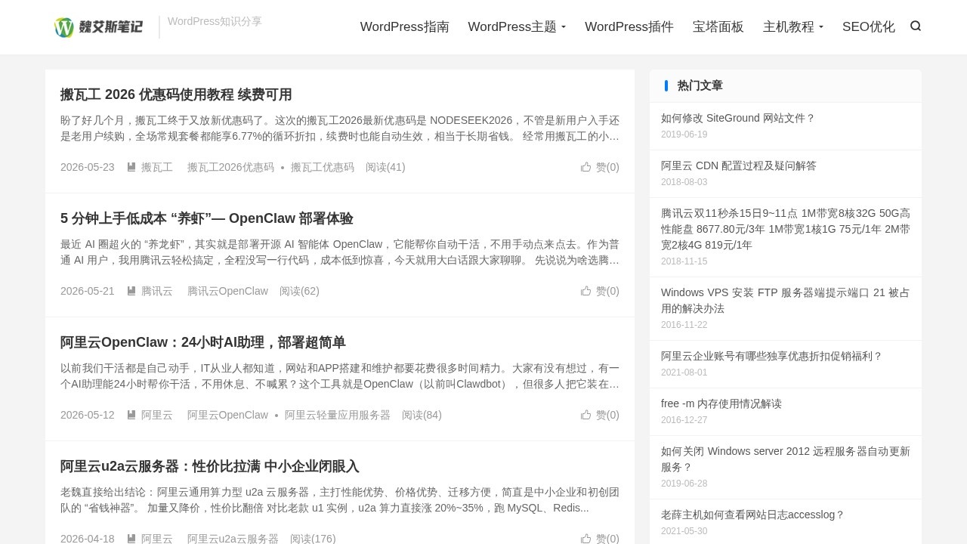Open post 5 分钟上手低成本养虾 OpenClaw
The image size is (967, 544).
pyautogui.click(x=207, y=218)
